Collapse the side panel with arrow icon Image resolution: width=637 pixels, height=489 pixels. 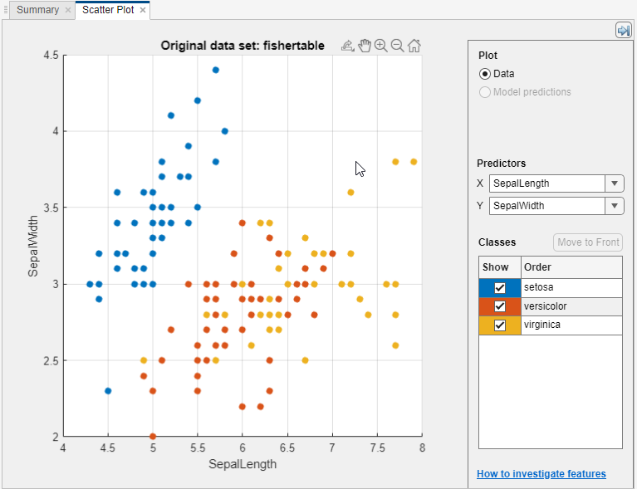623,30
